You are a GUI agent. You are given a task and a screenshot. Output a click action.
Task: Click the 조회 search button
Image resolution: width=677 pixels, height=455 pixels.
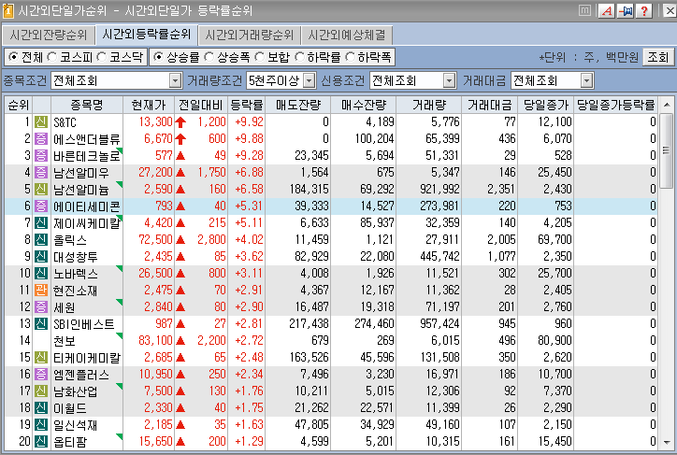coord(658,57)
